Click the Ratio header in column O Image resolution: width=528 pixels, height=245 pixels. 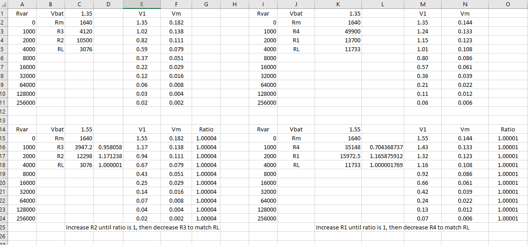point(508,129)
